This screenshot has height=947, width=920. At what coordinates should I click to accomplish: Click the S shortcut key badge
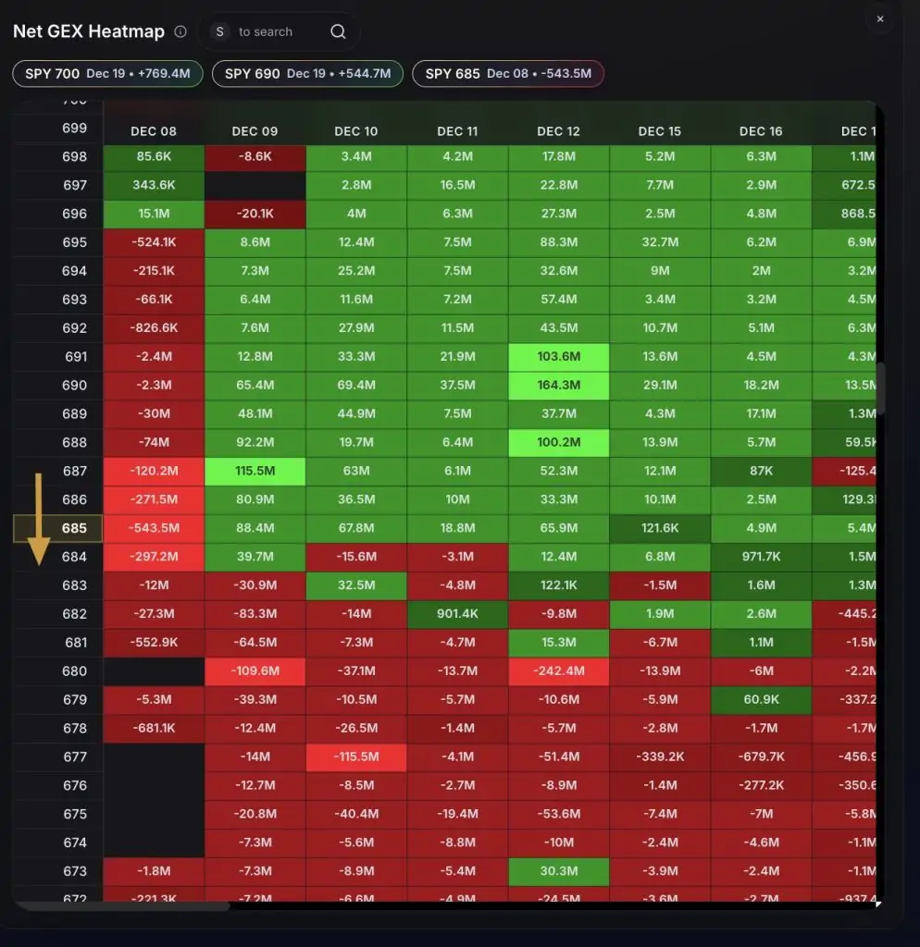click(220, 31)
